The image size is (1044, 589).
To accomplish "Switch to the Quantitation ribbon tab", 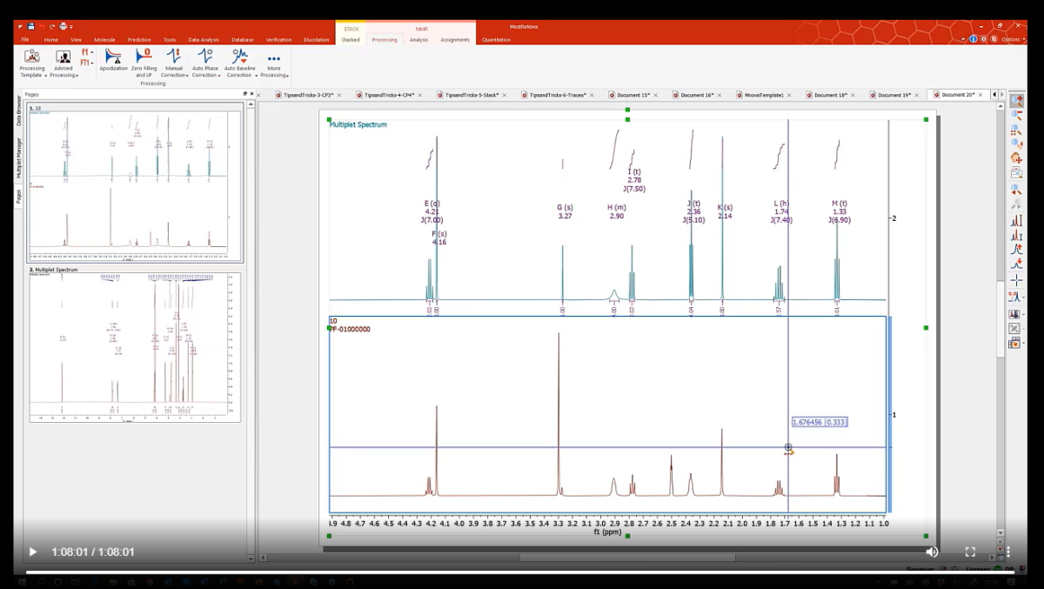I will point(497,39).
